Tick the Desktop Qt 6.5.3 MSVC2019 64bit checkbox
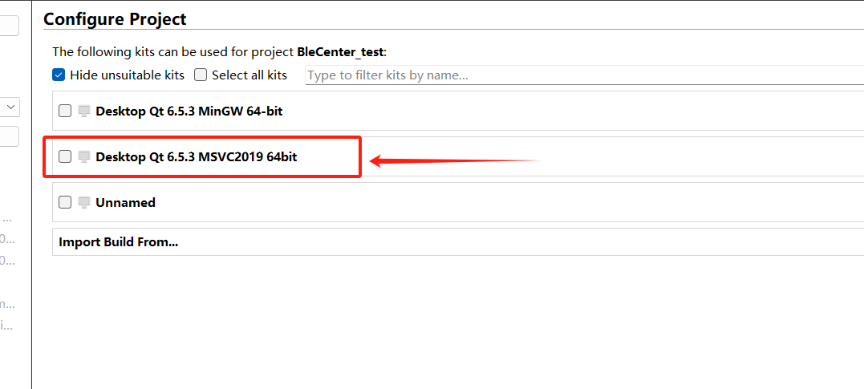Viewport: 864px width, 389px height. tap(65, 156)
